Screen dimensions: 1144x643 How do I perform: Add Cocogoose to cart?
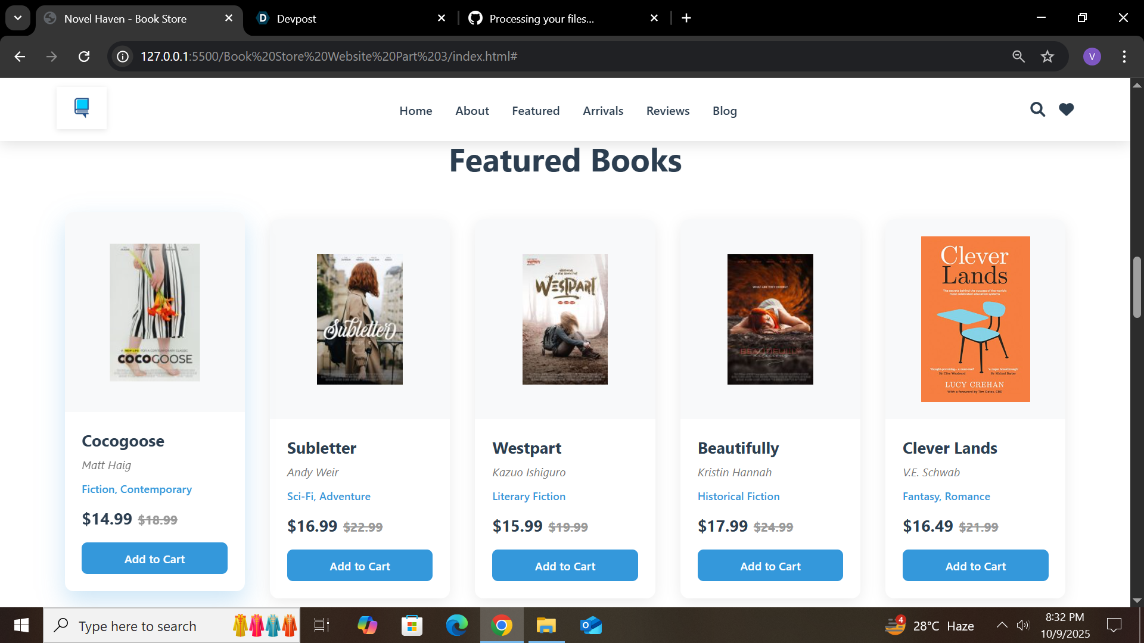tap(154, 558)
